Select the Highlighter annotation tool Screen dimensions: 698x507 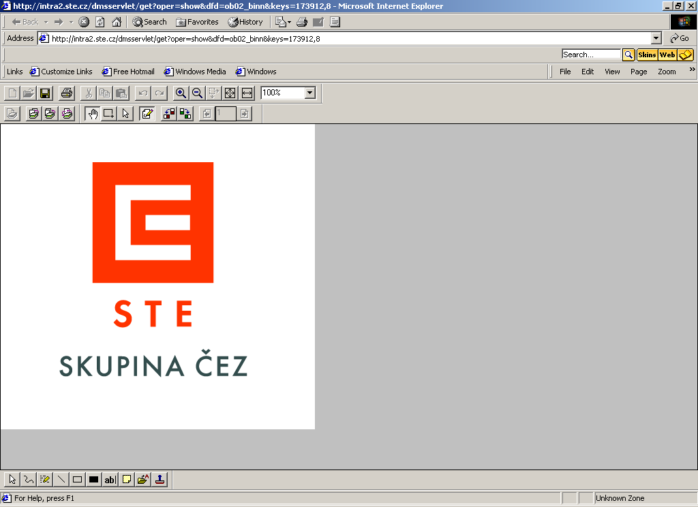(x=44, y=480)
